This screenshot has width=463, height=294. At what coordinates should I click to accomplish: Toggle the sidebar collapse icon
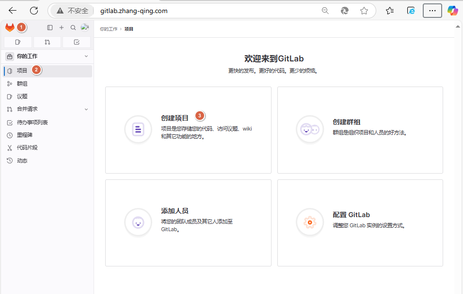click(50, 28)
